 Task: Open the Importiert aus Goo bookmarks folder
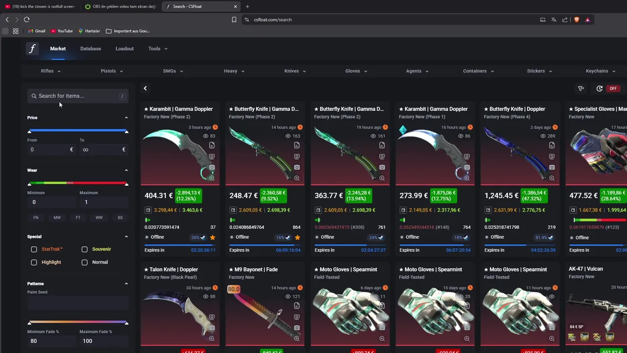click(x=128, y=31)
